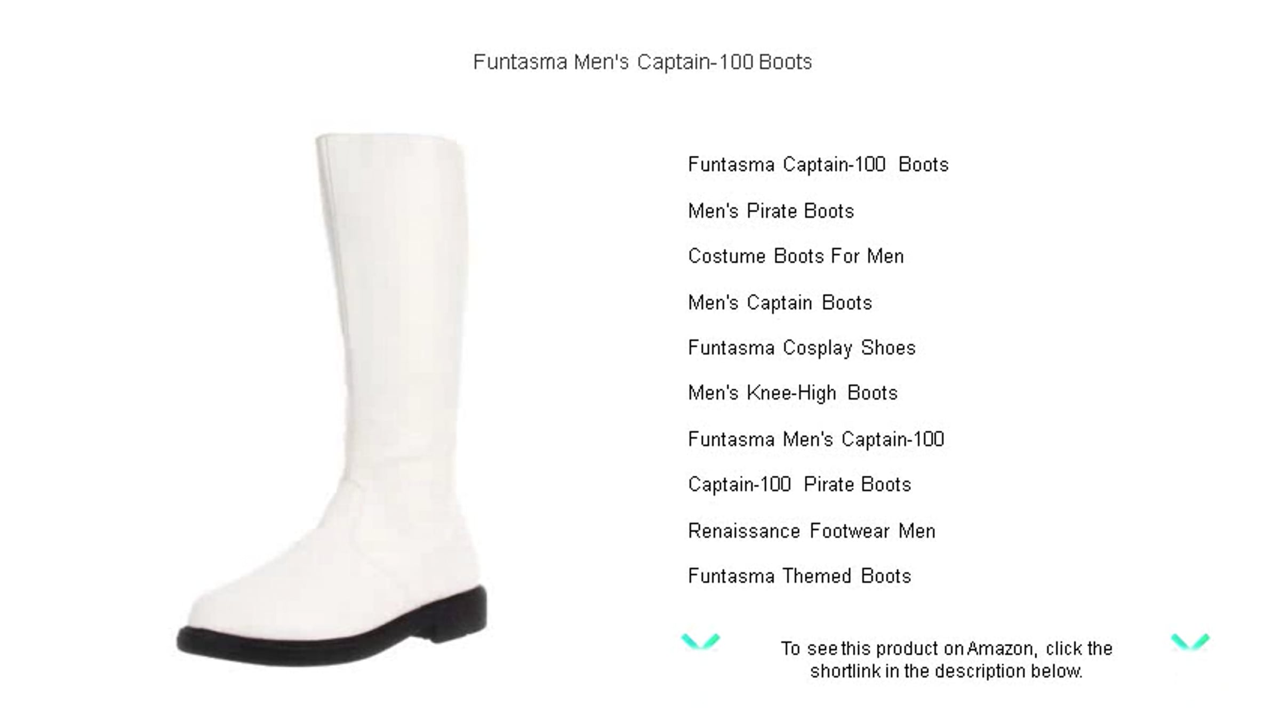Screen dimensions: 1280x721
Task: Click Captain-100 Pirate Boots entry
Action: click(799, 485)
